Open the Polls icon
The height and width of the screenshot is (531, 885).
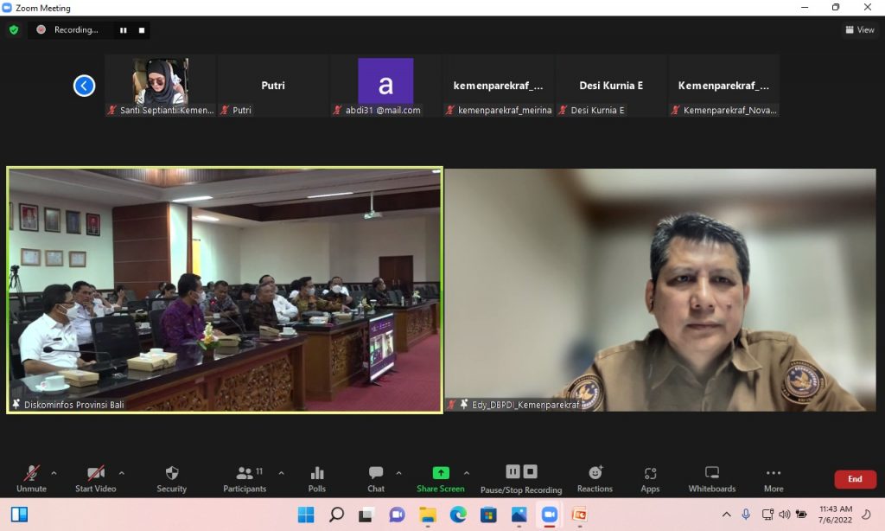coord(317,473)
